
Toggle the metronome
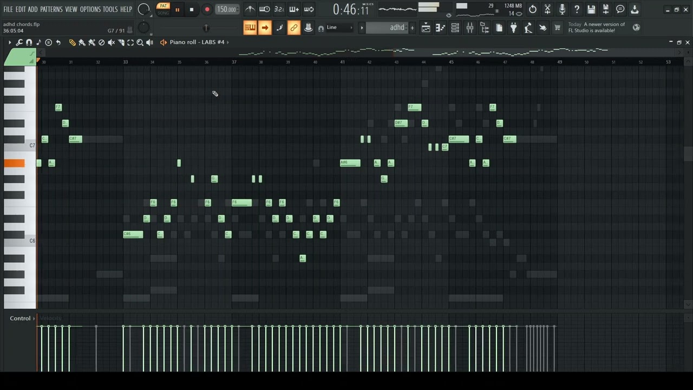[x=250, y=9]
